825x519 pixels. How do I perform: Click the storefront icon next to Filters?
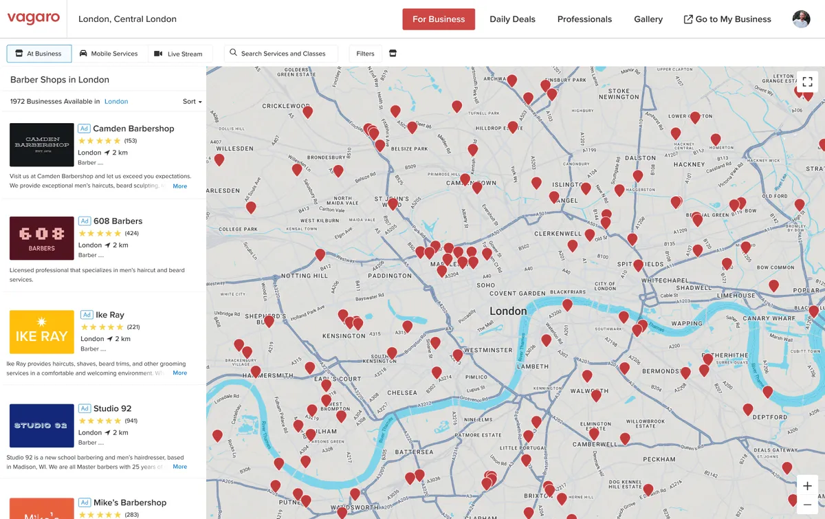tap(393, 54)
